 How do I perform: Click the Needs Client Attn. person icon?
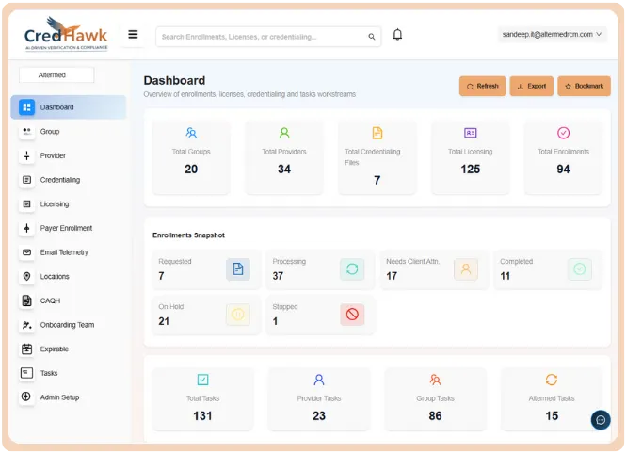[465, 269]
